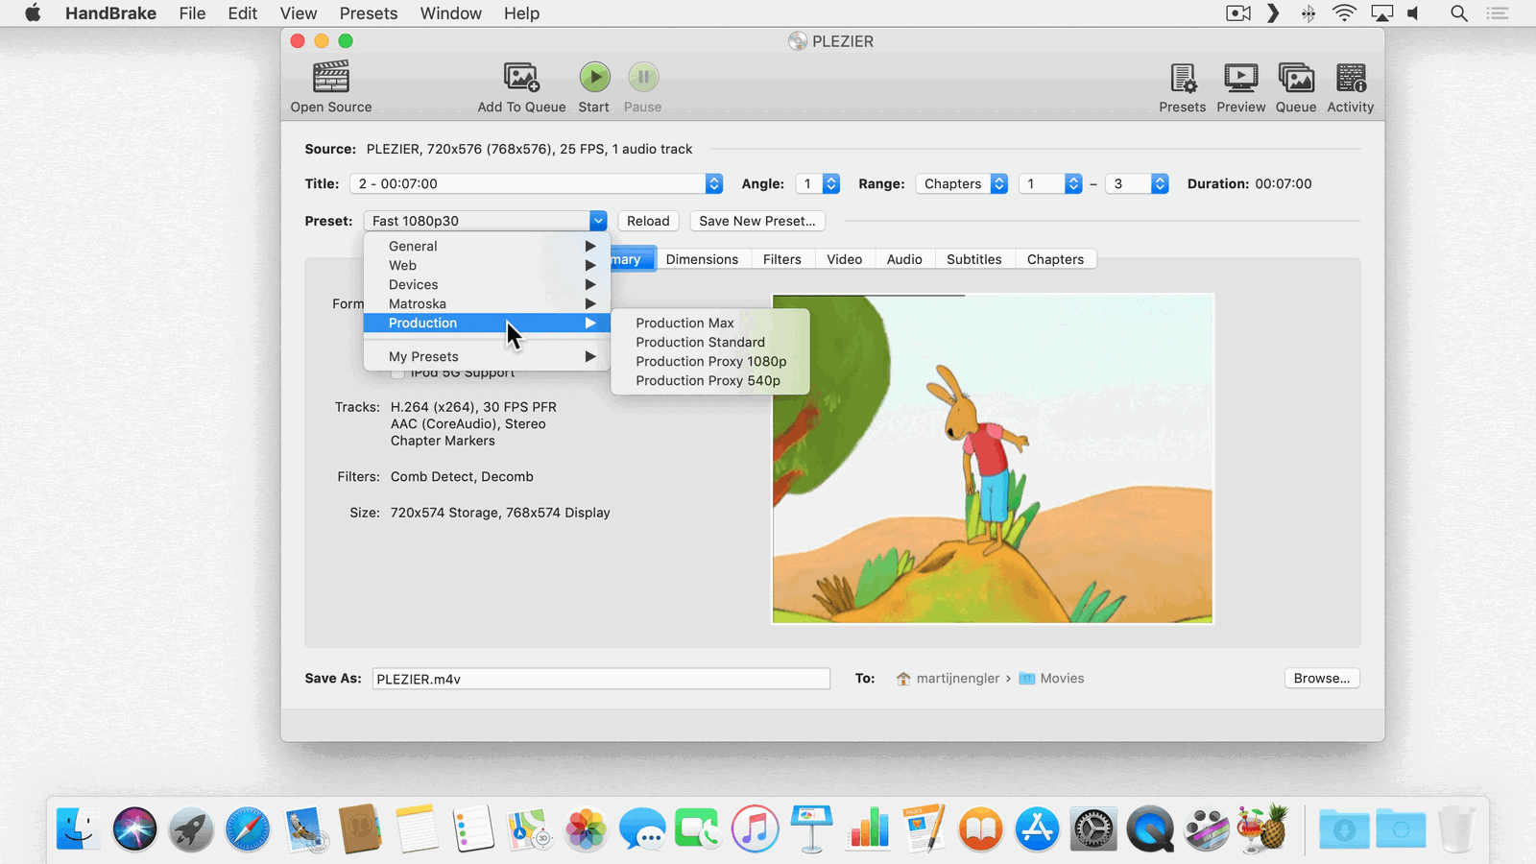The width and height of the screenshot is (1536, 864).
Task: Open the Presets menu in the menu bar
Action: [369, 13]
